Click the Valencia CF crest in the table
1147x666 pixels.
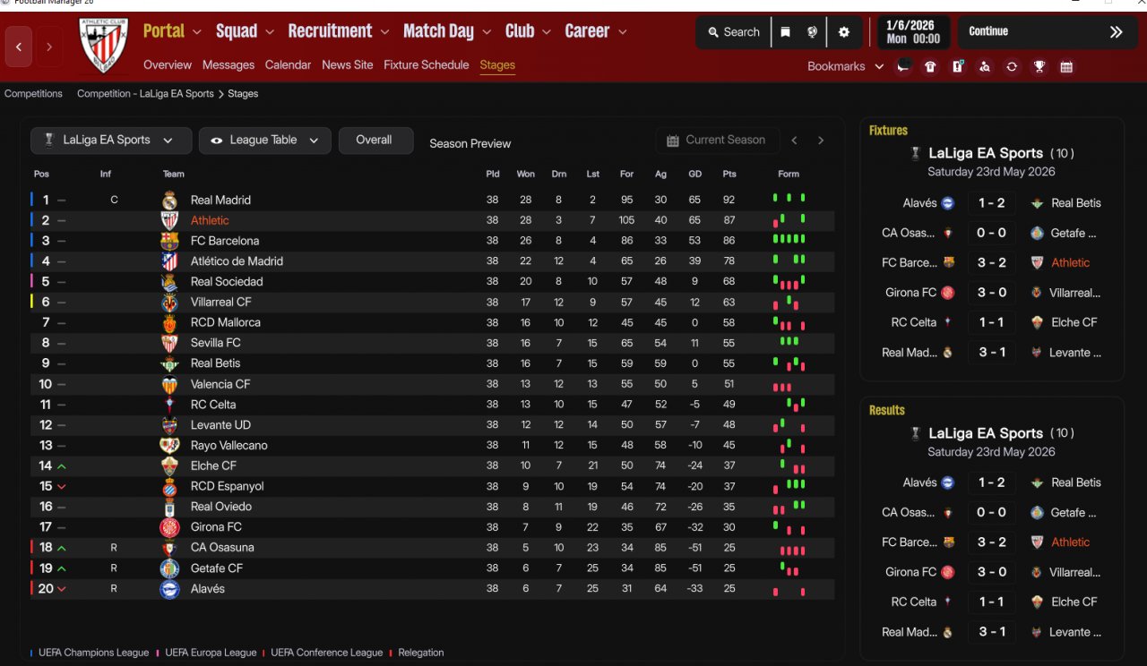point(169,384)
